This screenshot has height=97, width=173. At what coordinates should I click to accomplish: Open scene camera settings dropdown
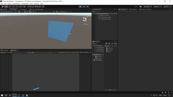pyautogui.click(x=57, y=12)
